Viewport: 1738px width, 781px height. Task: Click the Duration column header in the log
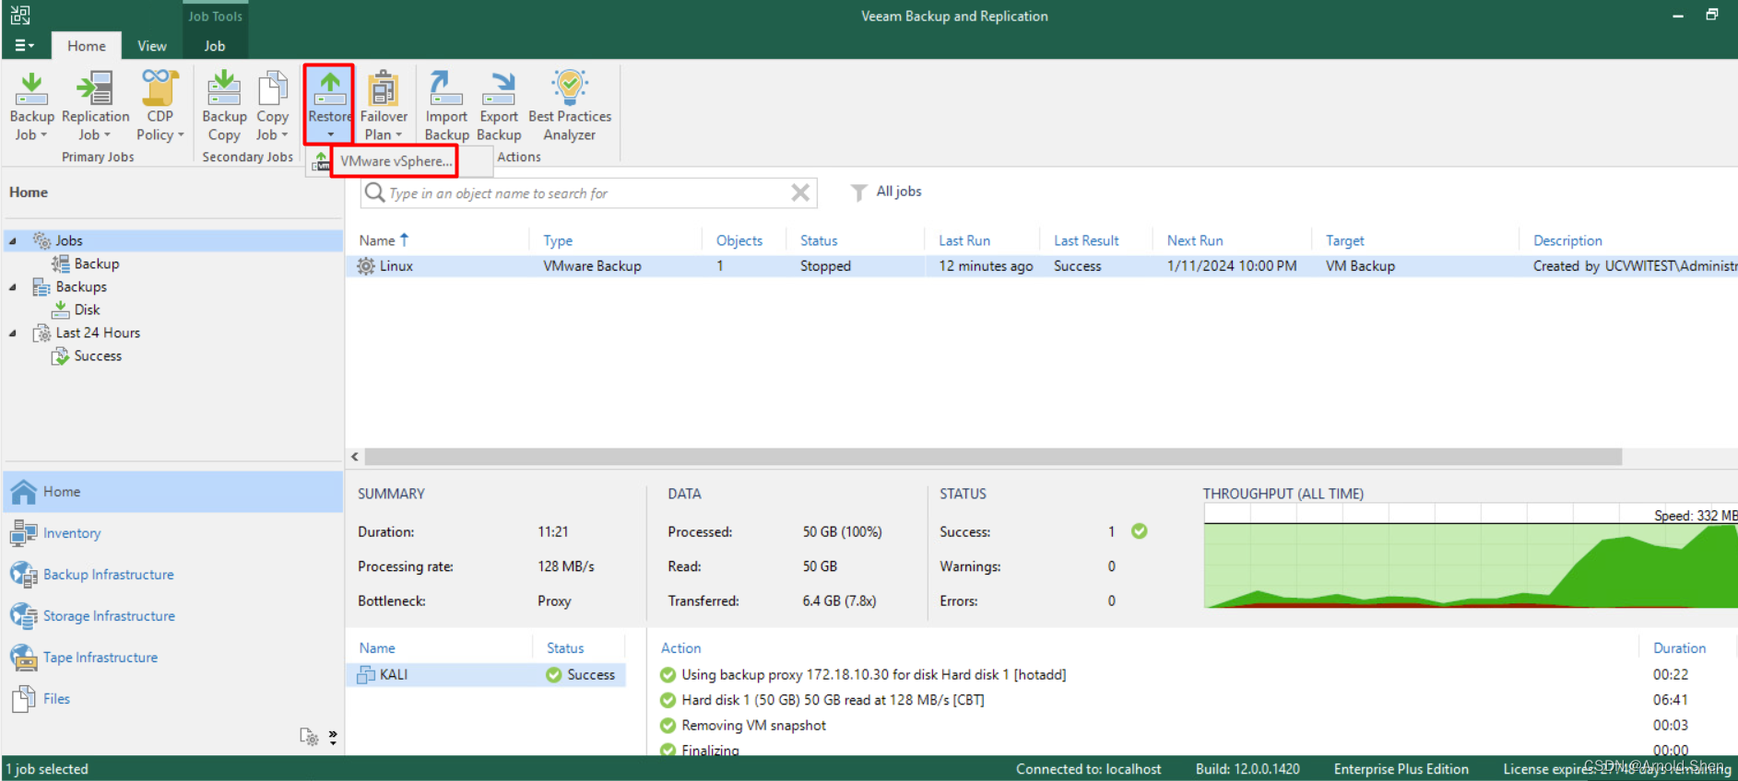(1679, 648)
